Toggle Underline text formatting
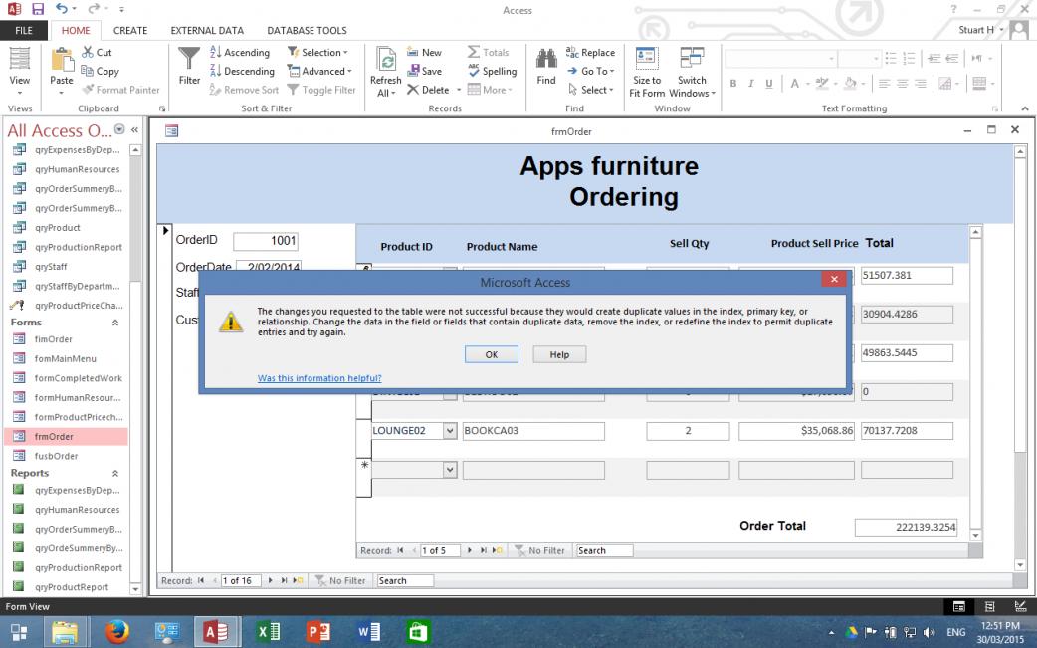Image resolution: width=1037 pixels, height=648 pixels. pos(768,84)
